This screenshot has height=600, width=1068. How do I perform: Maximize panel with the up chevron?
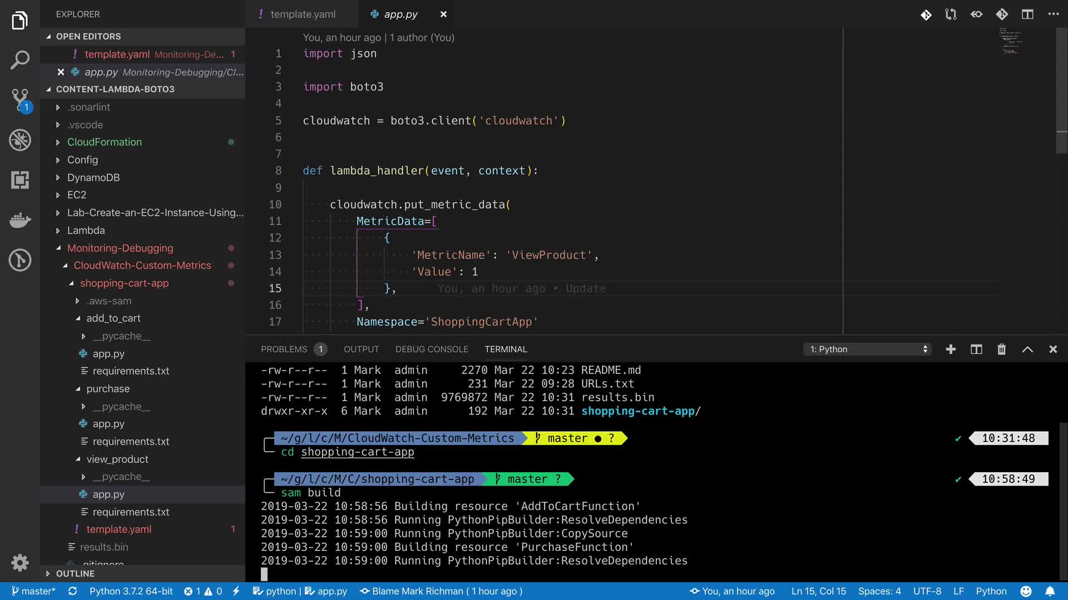(1027, 349)
